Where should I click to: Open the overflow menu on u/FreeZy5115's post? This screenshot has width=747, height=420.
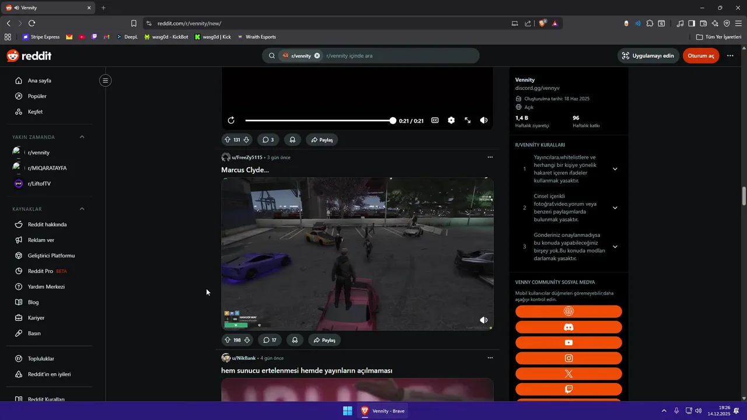point(490,157)
